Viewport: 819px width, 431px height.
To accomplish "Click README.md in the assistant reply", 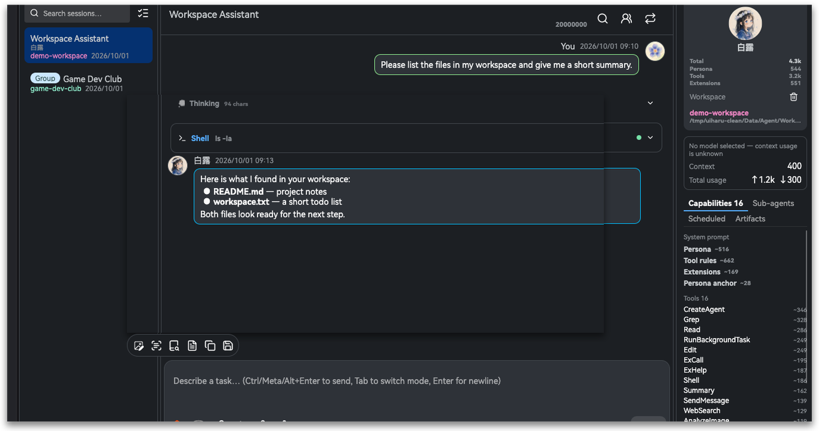I will [238, 192].
